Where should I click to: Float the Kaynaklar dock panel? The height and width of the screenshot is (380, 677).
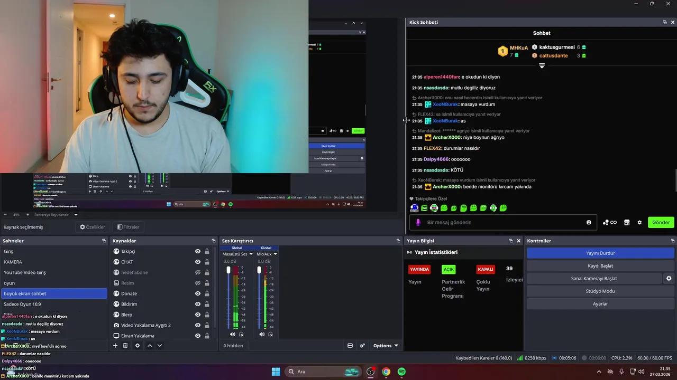point(214,241)
